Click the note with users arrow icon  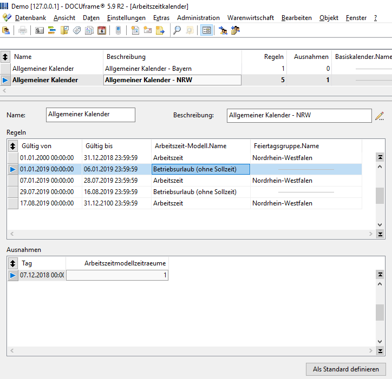tap(236, 30)
